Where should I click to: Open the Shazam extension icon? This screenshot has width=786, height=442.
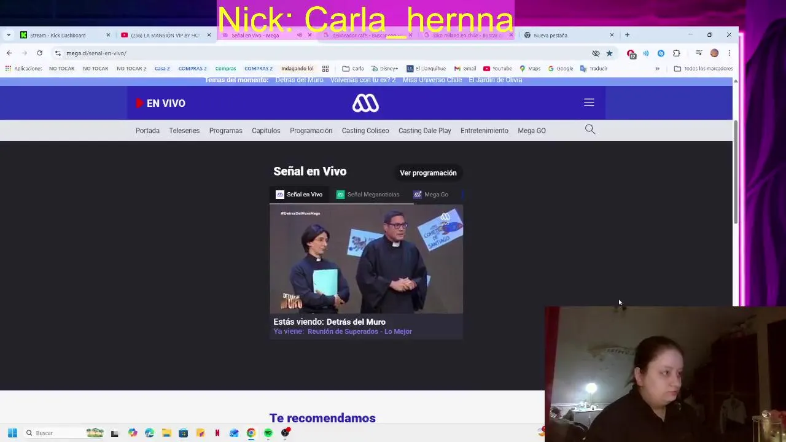click(x=661, y=53)
